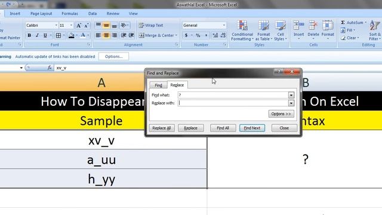The height and width of the screenshot is (215, 382).
Task: Click the Borders icon
Action: coord(58,35)
